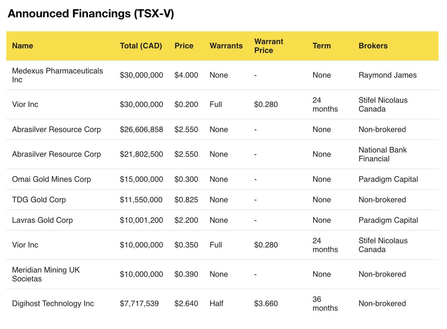Select Meridian Mining UK Societas name cell
Viewport: 447px width, 329px height.
tap(46, 274)
